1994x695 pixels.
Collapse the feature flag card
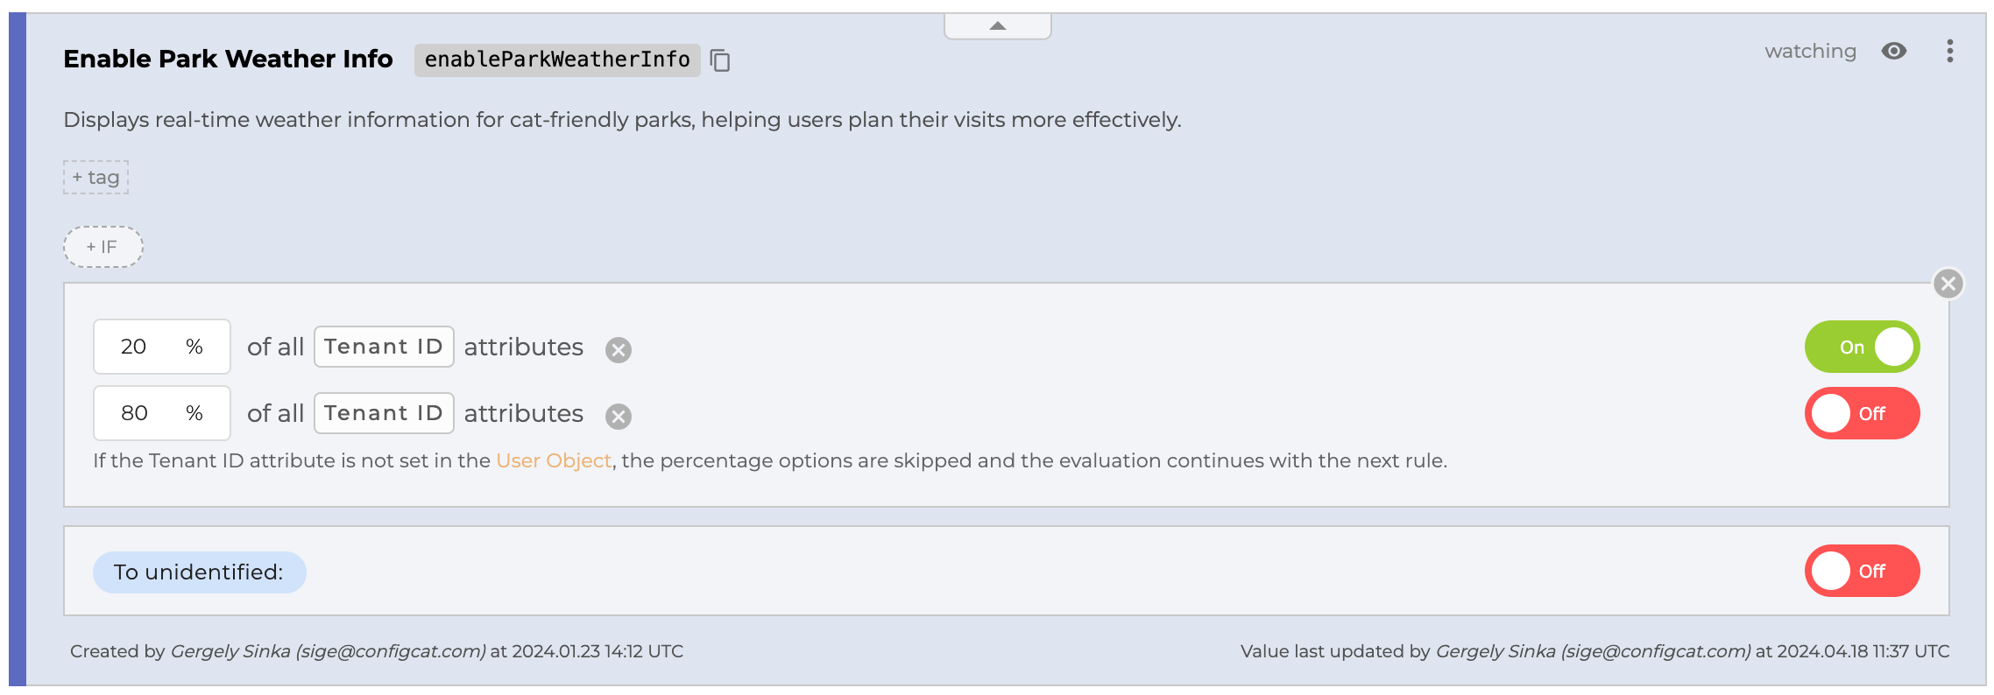pos(997,26)
